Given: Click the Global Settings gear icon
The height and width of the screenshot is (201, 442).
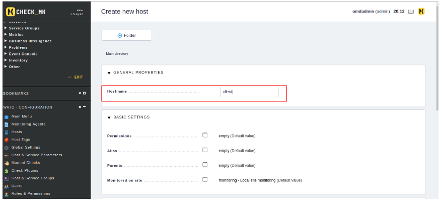Looking at the screenshot, I should (x=7, y=148).
